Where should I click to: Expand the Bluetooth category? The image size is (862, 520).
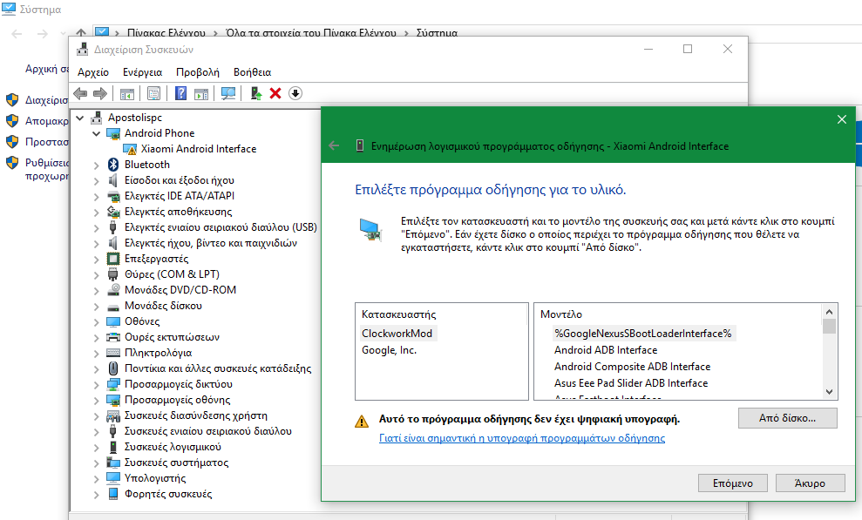click(96, 165)
